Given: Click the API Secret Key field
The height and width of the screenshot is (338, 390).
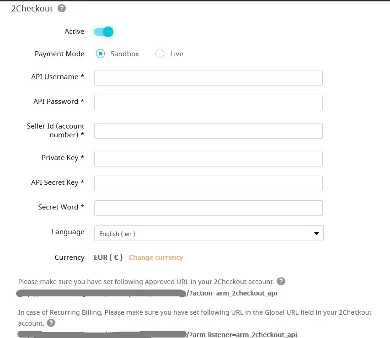Looking at the screenshot, I should [x=208, y=183].
